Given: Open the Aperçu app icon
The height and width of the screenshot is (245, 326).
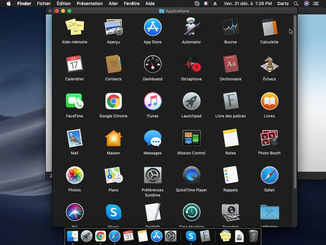Looking at the screenshot, I should tap(114, 27).
